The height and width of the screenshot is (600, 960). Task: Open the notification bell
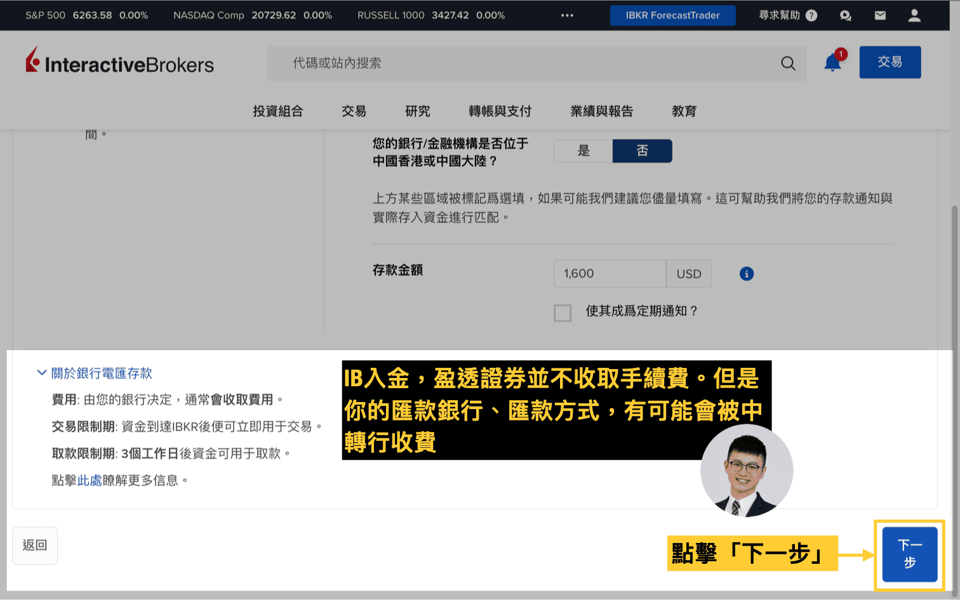click(833, 63)
